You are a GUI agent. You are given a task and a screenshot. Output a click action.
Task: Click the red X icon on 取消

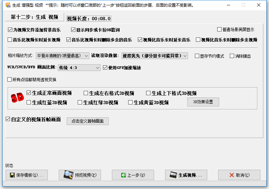coord(231,175)
